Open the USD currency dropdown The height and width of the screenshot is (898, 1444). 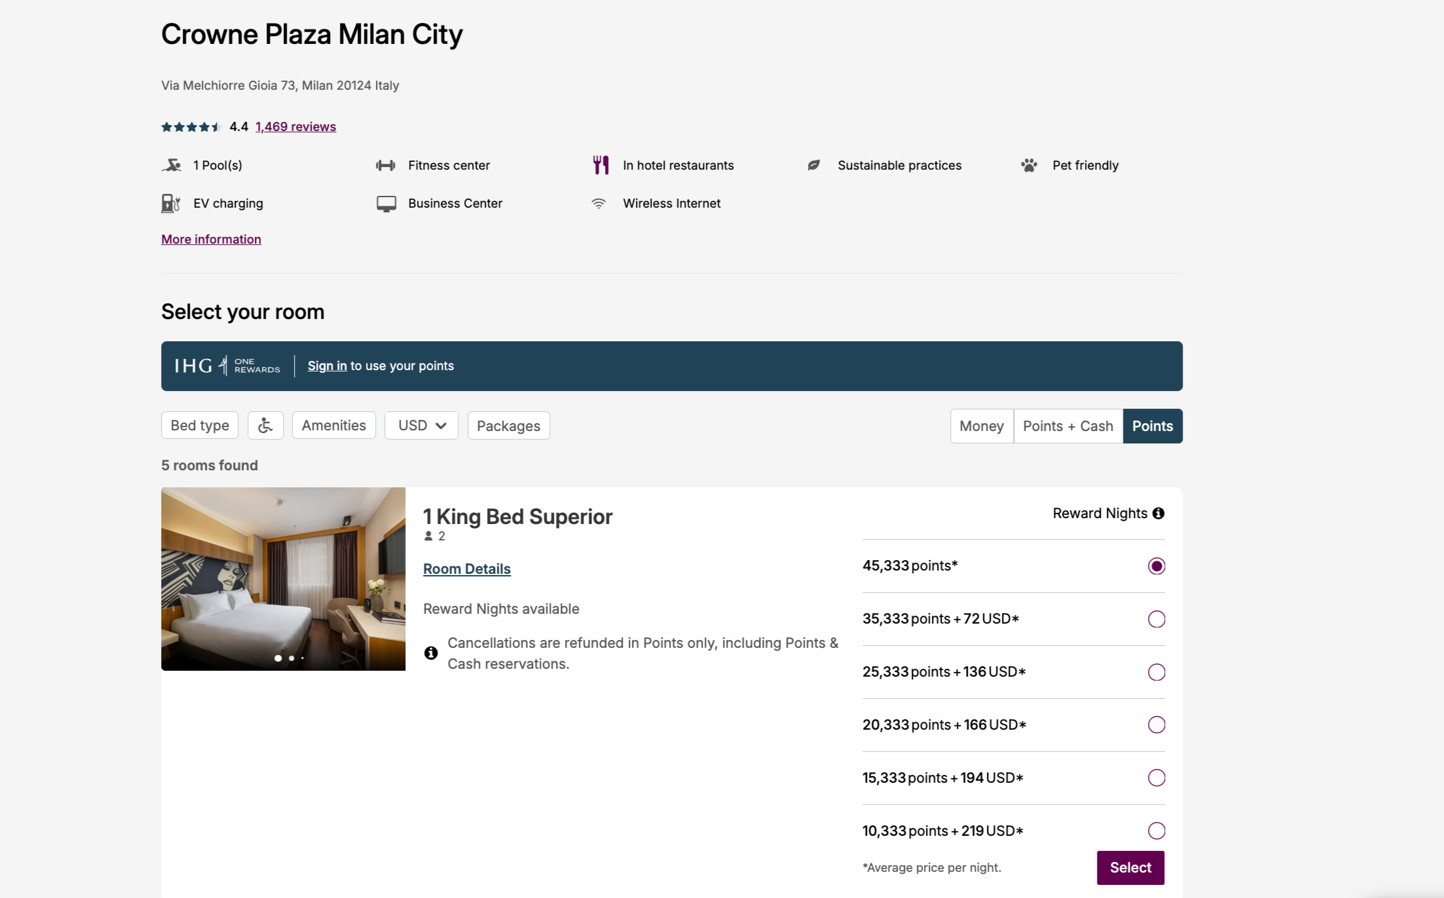click(421, 426)
